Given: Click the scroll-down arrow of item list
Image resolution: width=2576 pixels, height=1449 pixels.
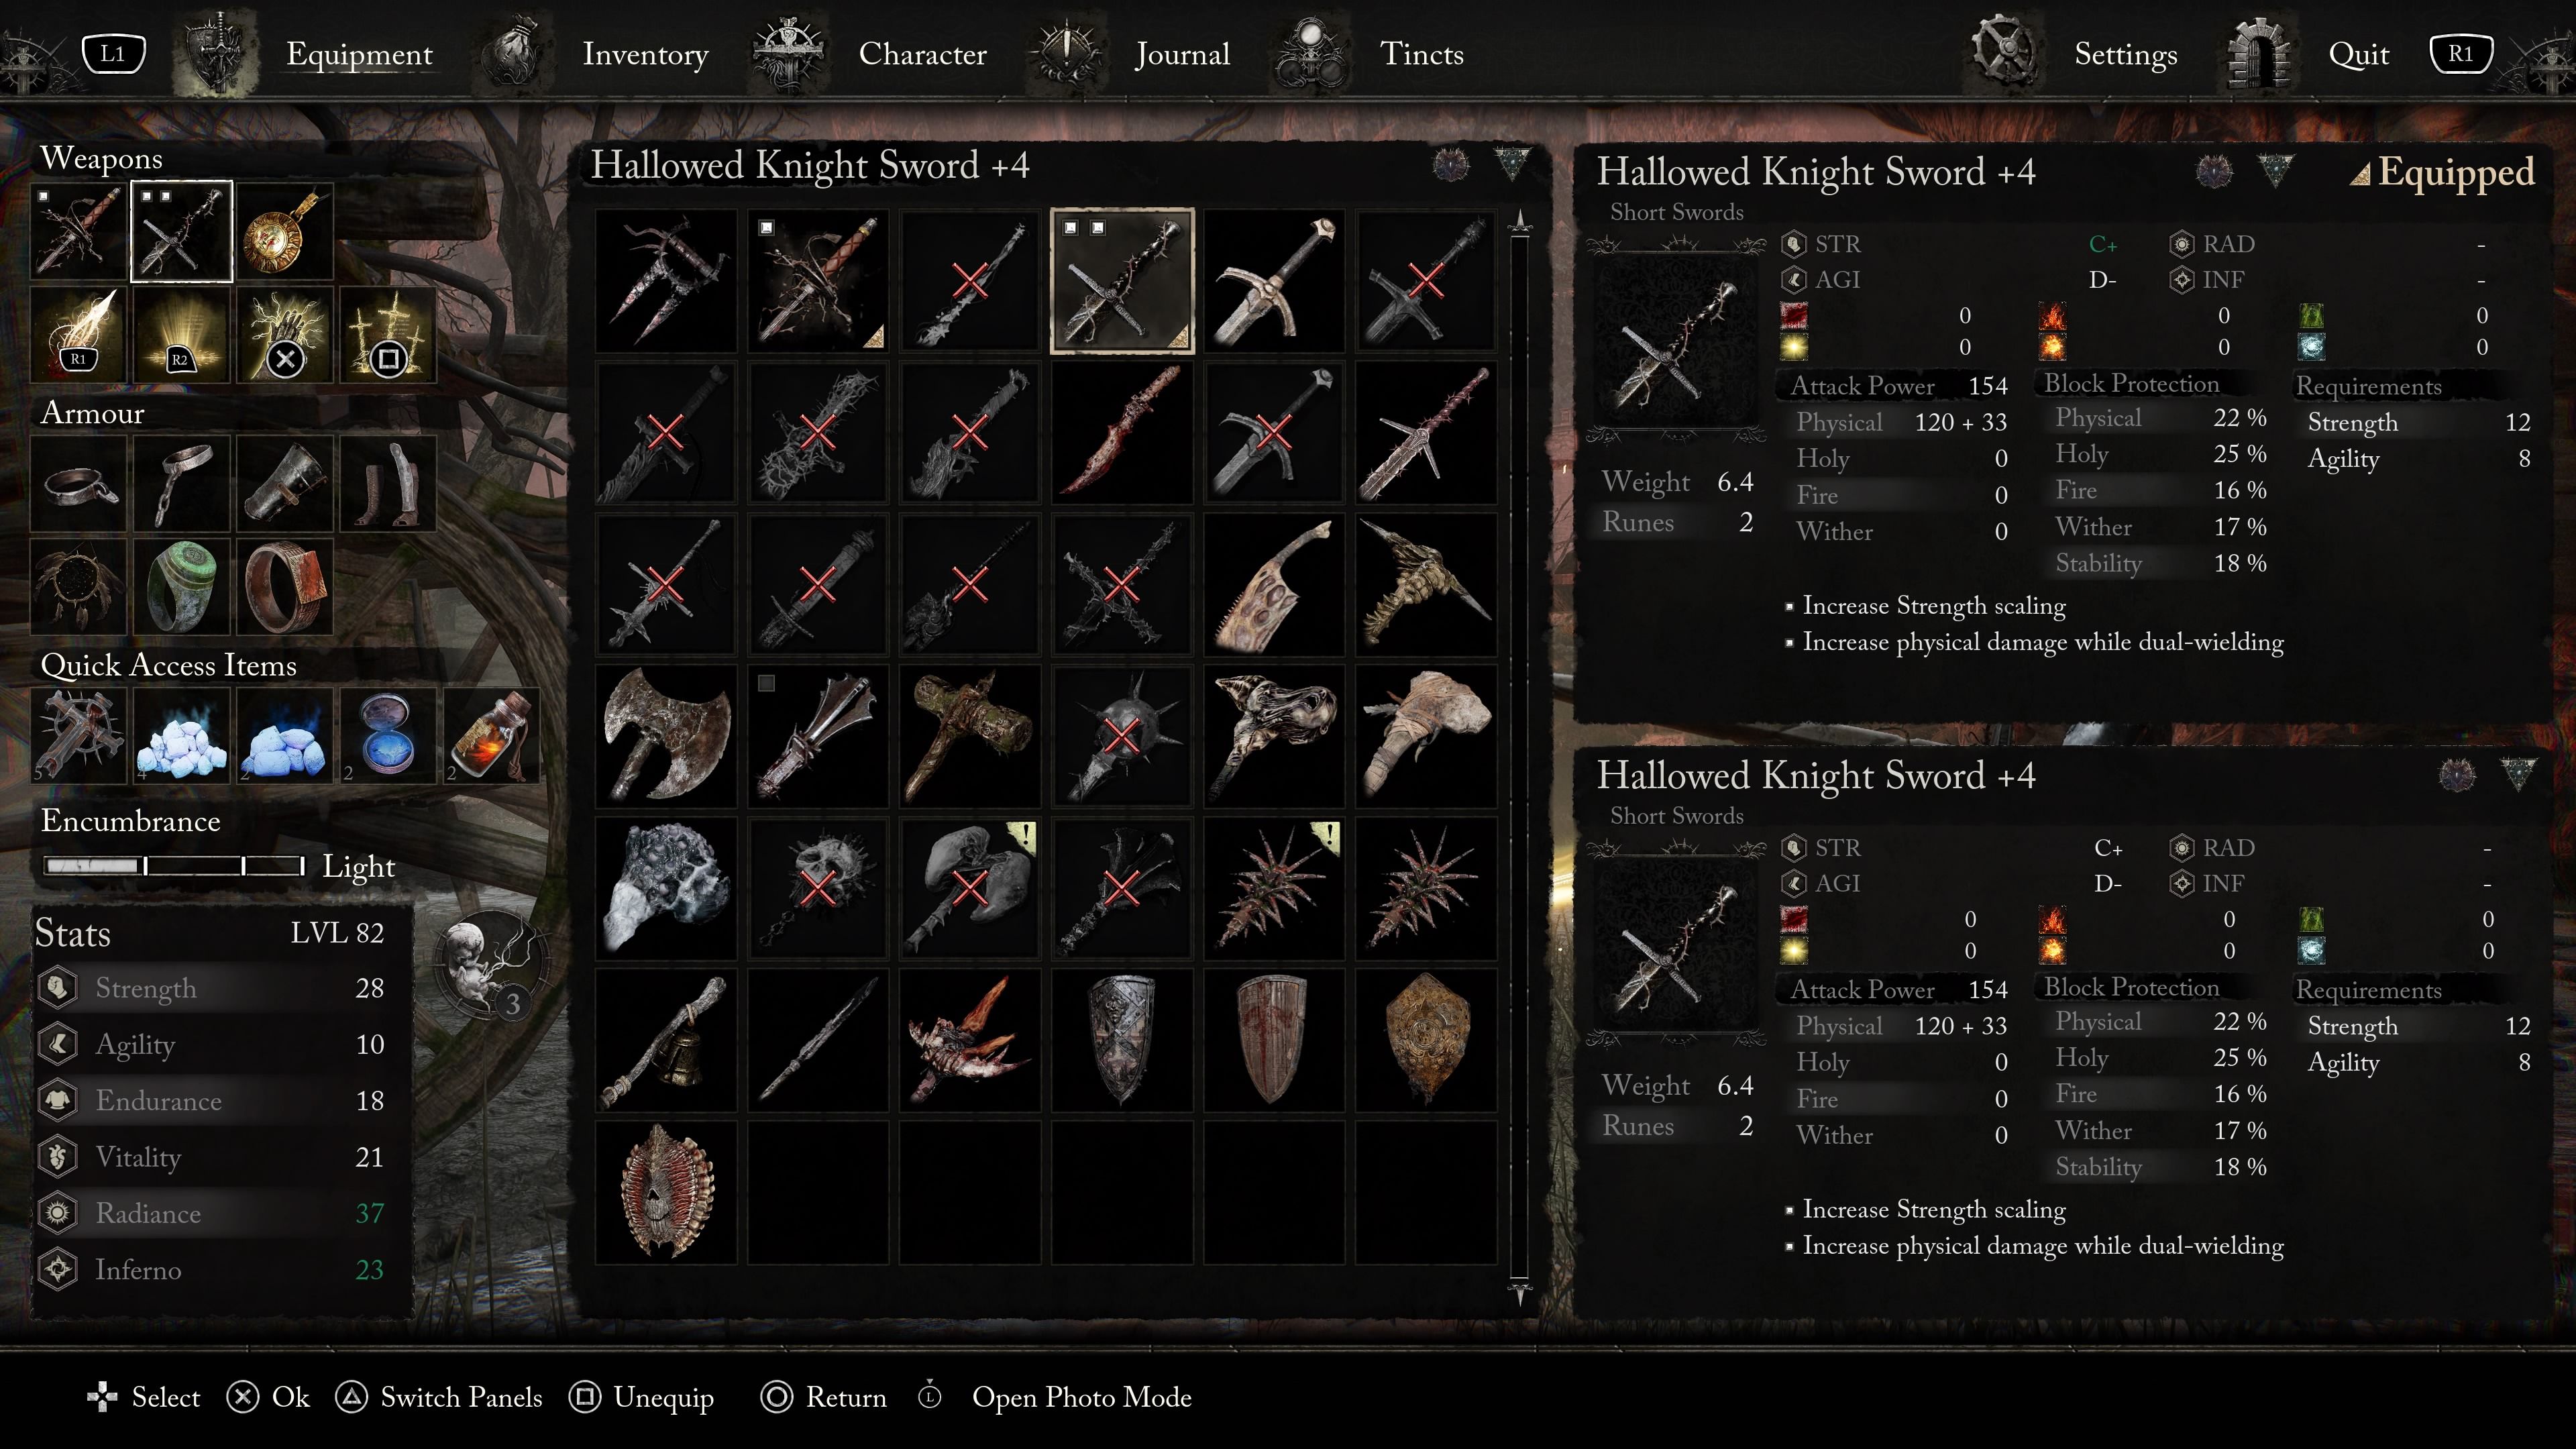Looking at the screenshot, I should [1520, 1294].
